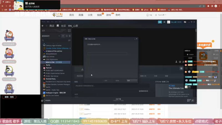Viewport: 222px width, 125px height.
Task: Click the install progress bar in dialog
Action: (x=107, y=54)
